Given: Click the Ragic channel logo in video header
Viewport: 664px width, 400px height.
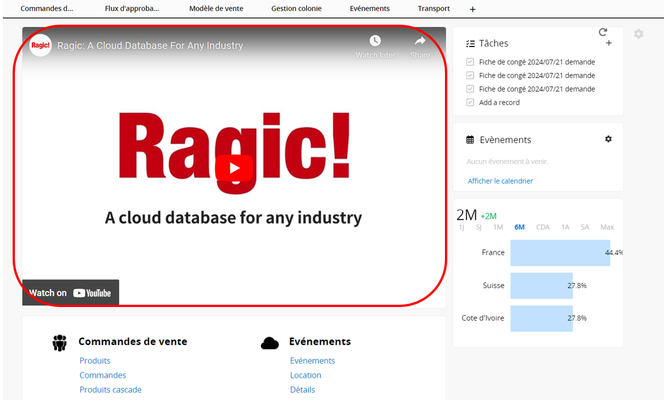Looking at the screenshot, I should click(x=41, y=45).
